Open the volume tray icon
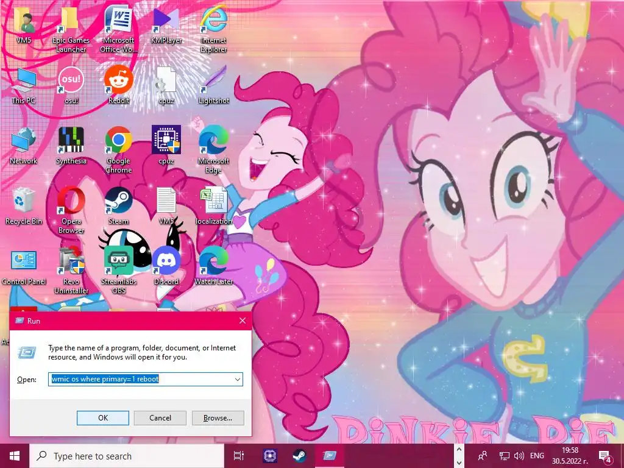The width and height of the screenshot is (624, 468). coord(519,456)
